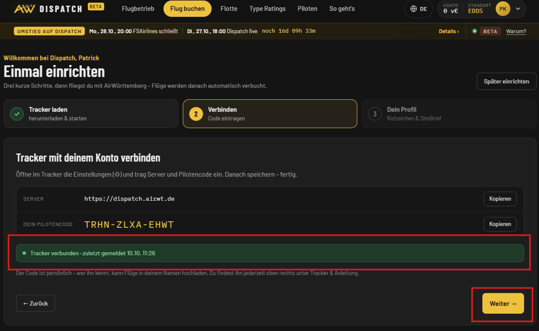Click the yellow BETA badge beside logo

click(x=96, y=6)
